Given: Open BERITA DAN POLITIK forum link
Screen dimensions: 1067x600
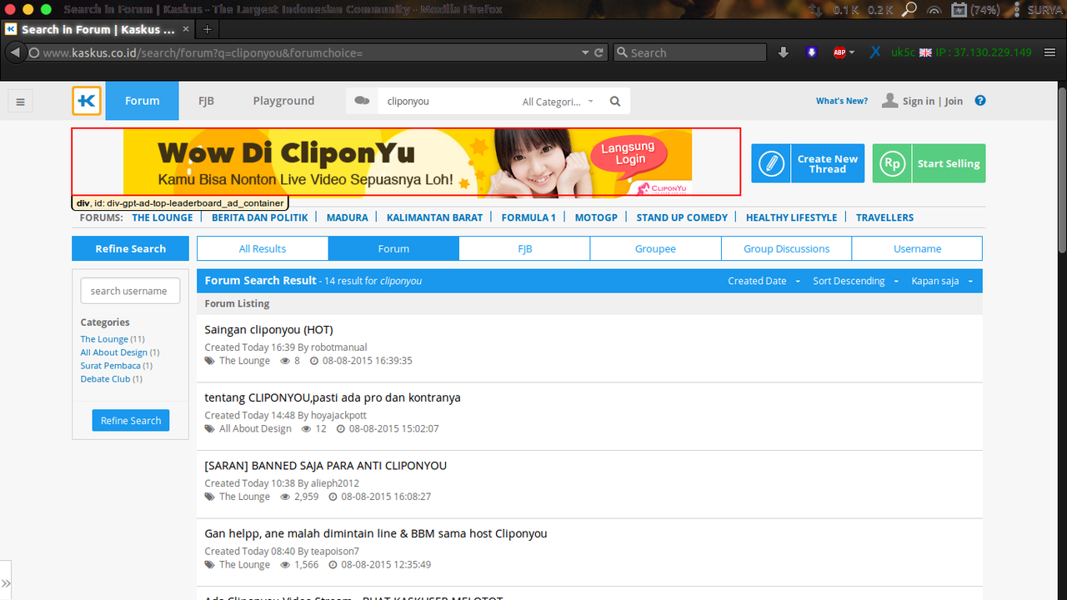Looking at the screenshot, I should tap(260, 217).
